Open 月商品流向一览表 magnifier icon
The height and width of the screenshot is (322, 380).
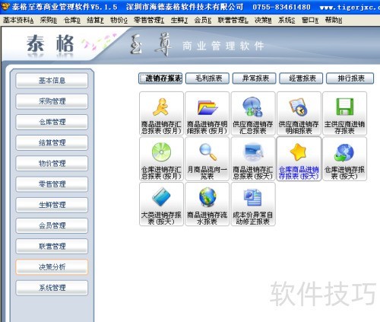click(x=207, y=159)
